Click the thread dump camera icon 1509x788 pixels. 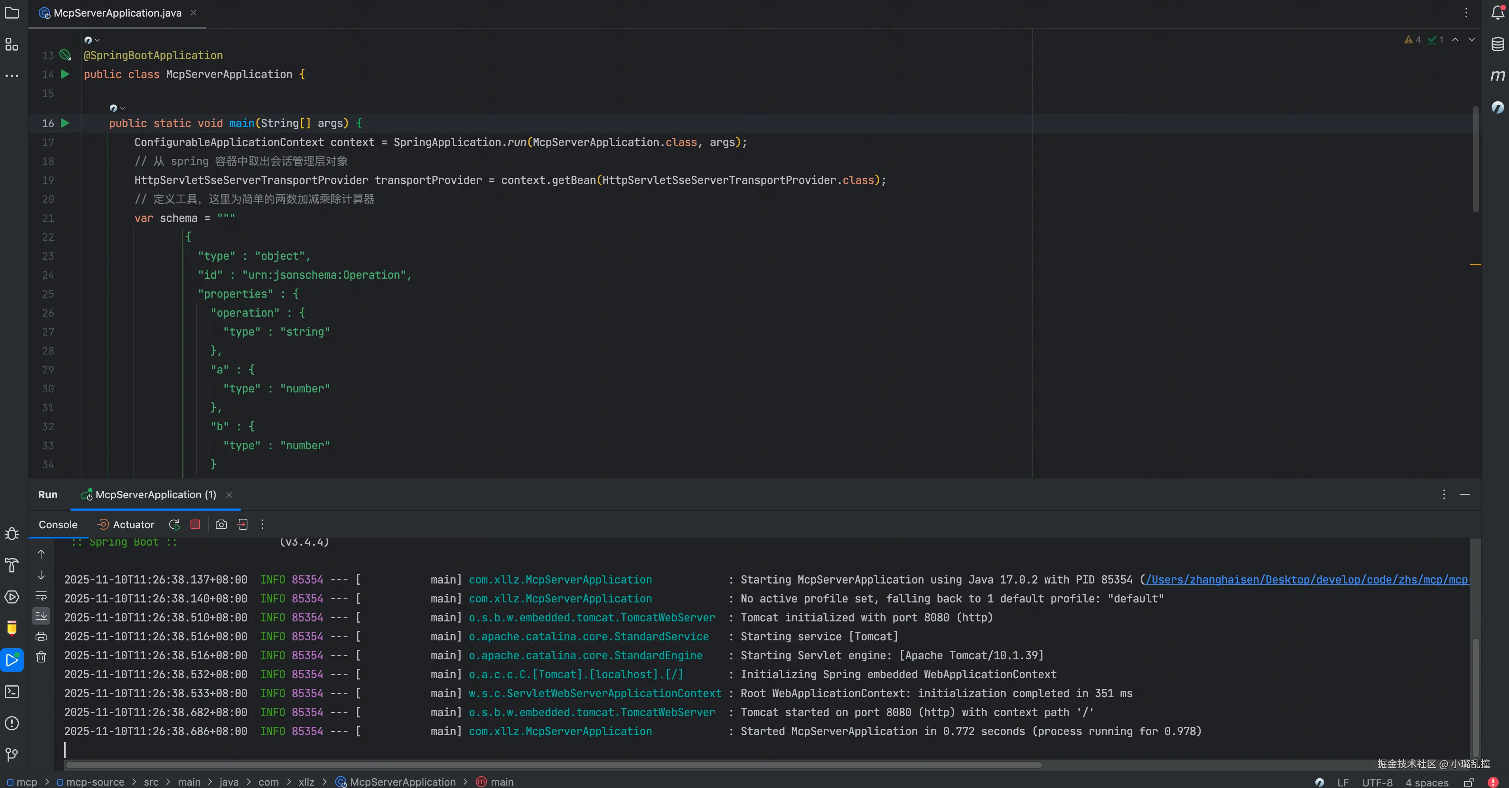[221, 525]
